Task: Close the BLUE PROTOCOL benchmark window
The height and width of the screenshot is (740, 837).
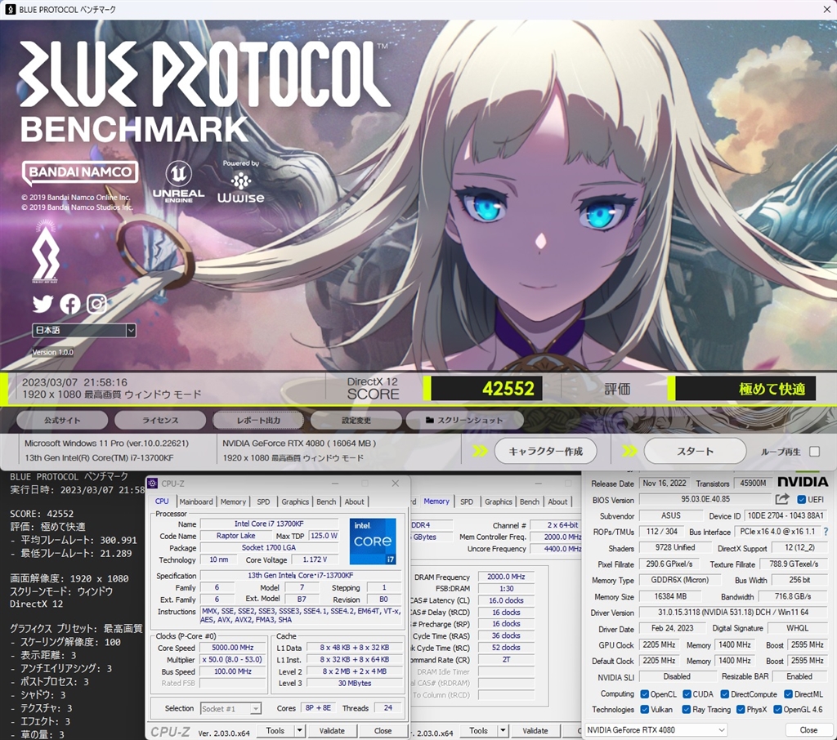Action: pos(827,9)
